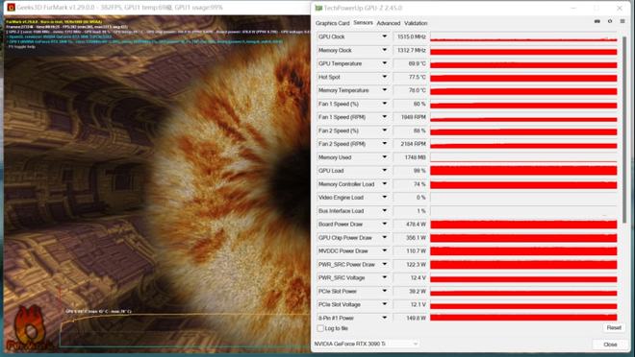Click the Memory Temperature history graph
635x357 pixels.
pyautogui.click(x=523, y=90)
